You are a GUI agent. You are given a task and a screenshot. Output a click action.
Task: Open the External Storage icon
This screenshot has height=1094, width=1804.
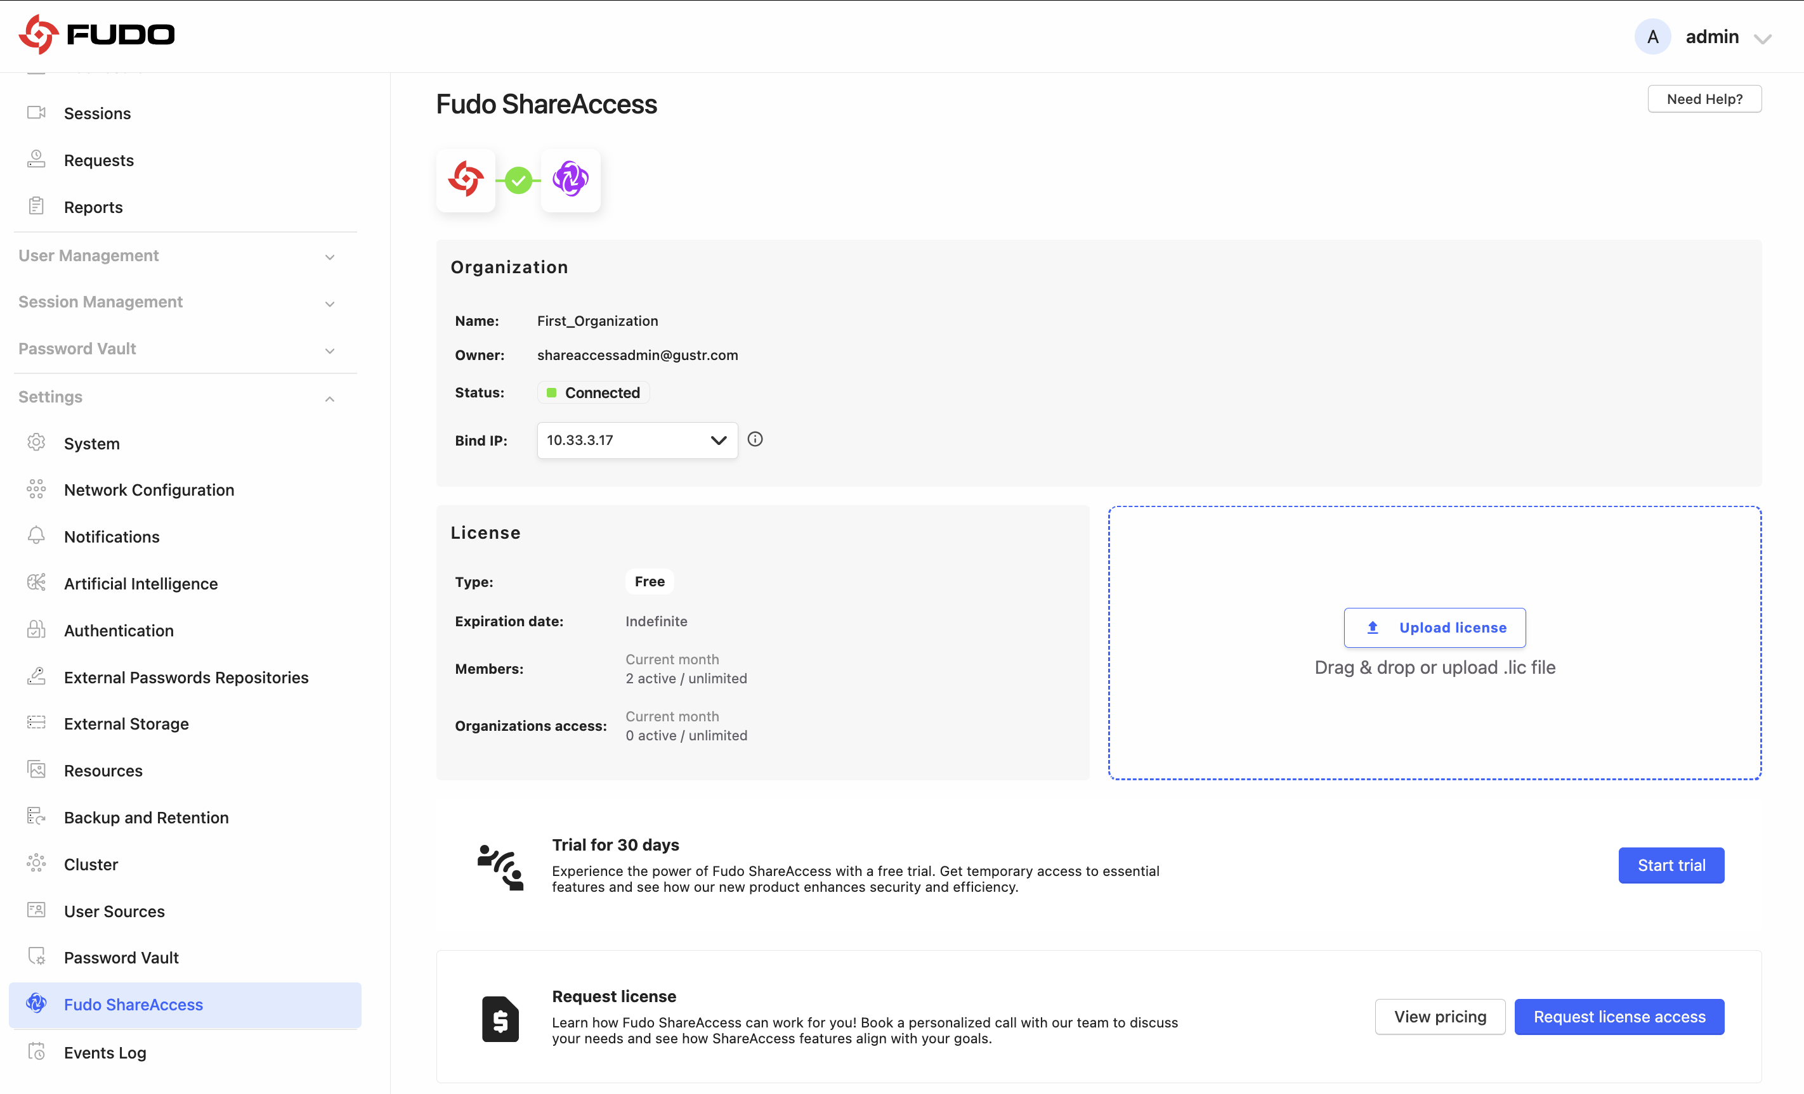click(36, 723)
